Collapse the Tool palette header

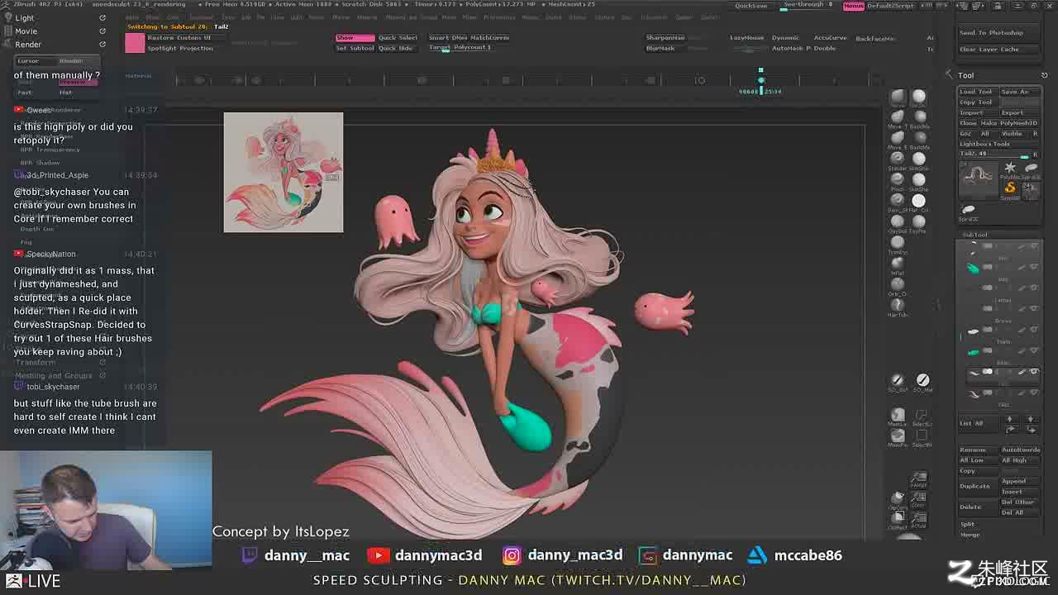pyautogui.click(x=965, y=75)
